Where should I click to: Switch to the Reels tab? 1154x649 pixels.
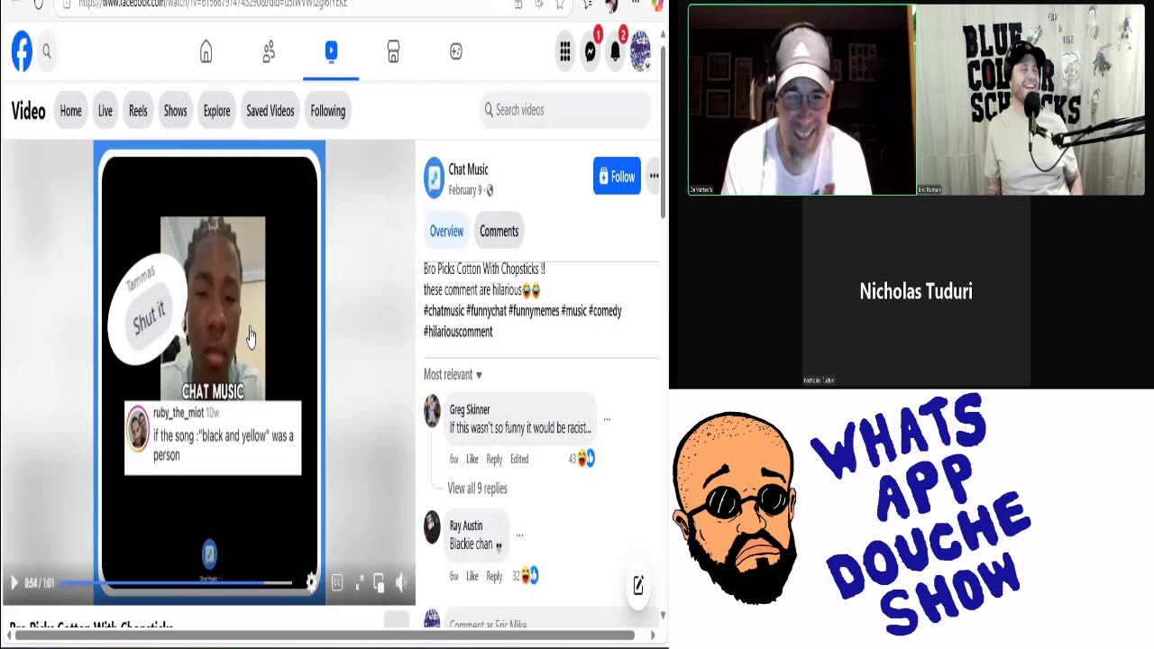(138, 111)
